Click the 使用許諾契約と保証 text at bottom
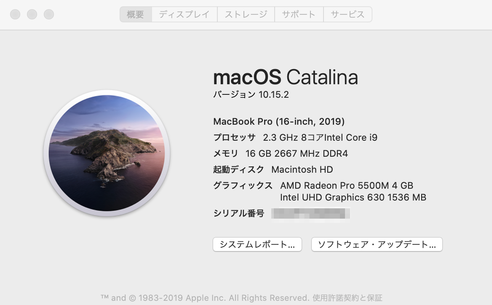 348,298
